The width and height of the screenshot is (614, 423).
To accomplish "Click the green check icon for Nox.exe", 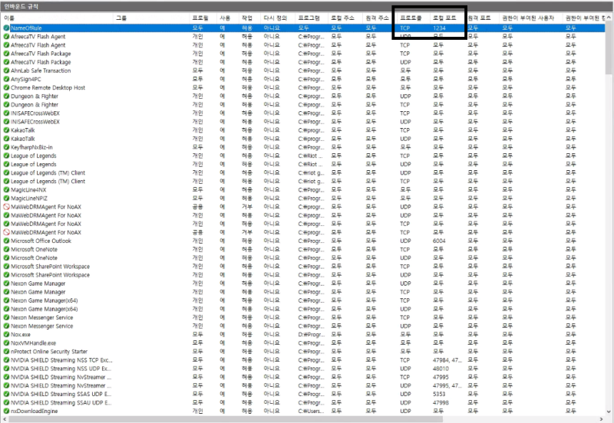I will coord(6,335).
